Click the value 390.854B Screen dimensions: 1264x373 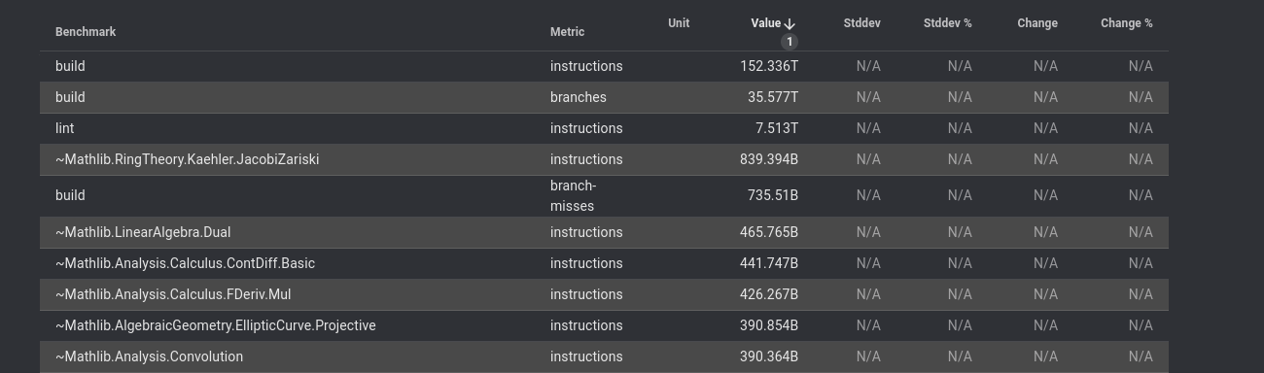769,325
